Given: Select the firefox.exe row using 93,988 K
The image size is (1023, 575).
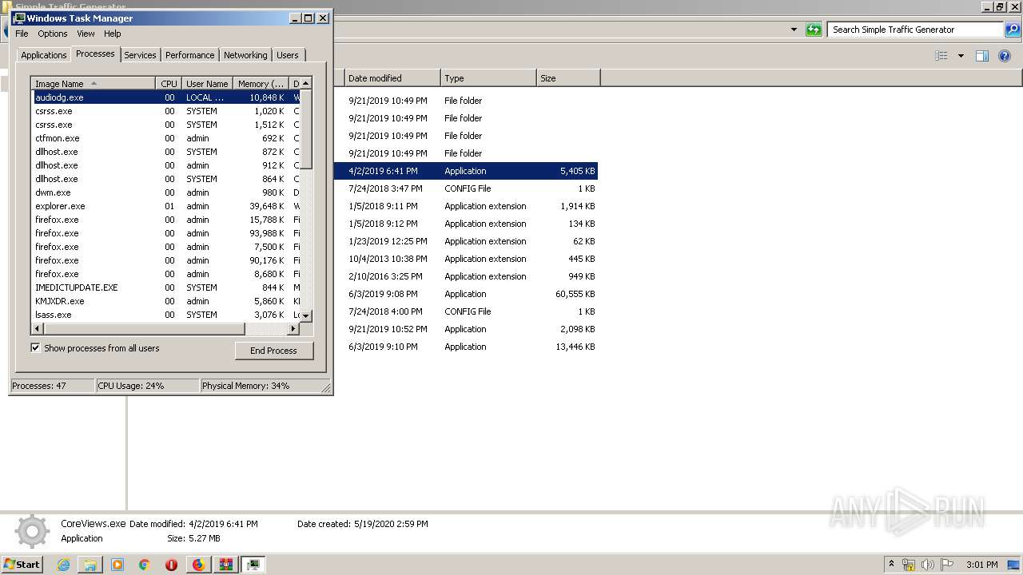Looking at the screenshot, I should coord(166,233).
